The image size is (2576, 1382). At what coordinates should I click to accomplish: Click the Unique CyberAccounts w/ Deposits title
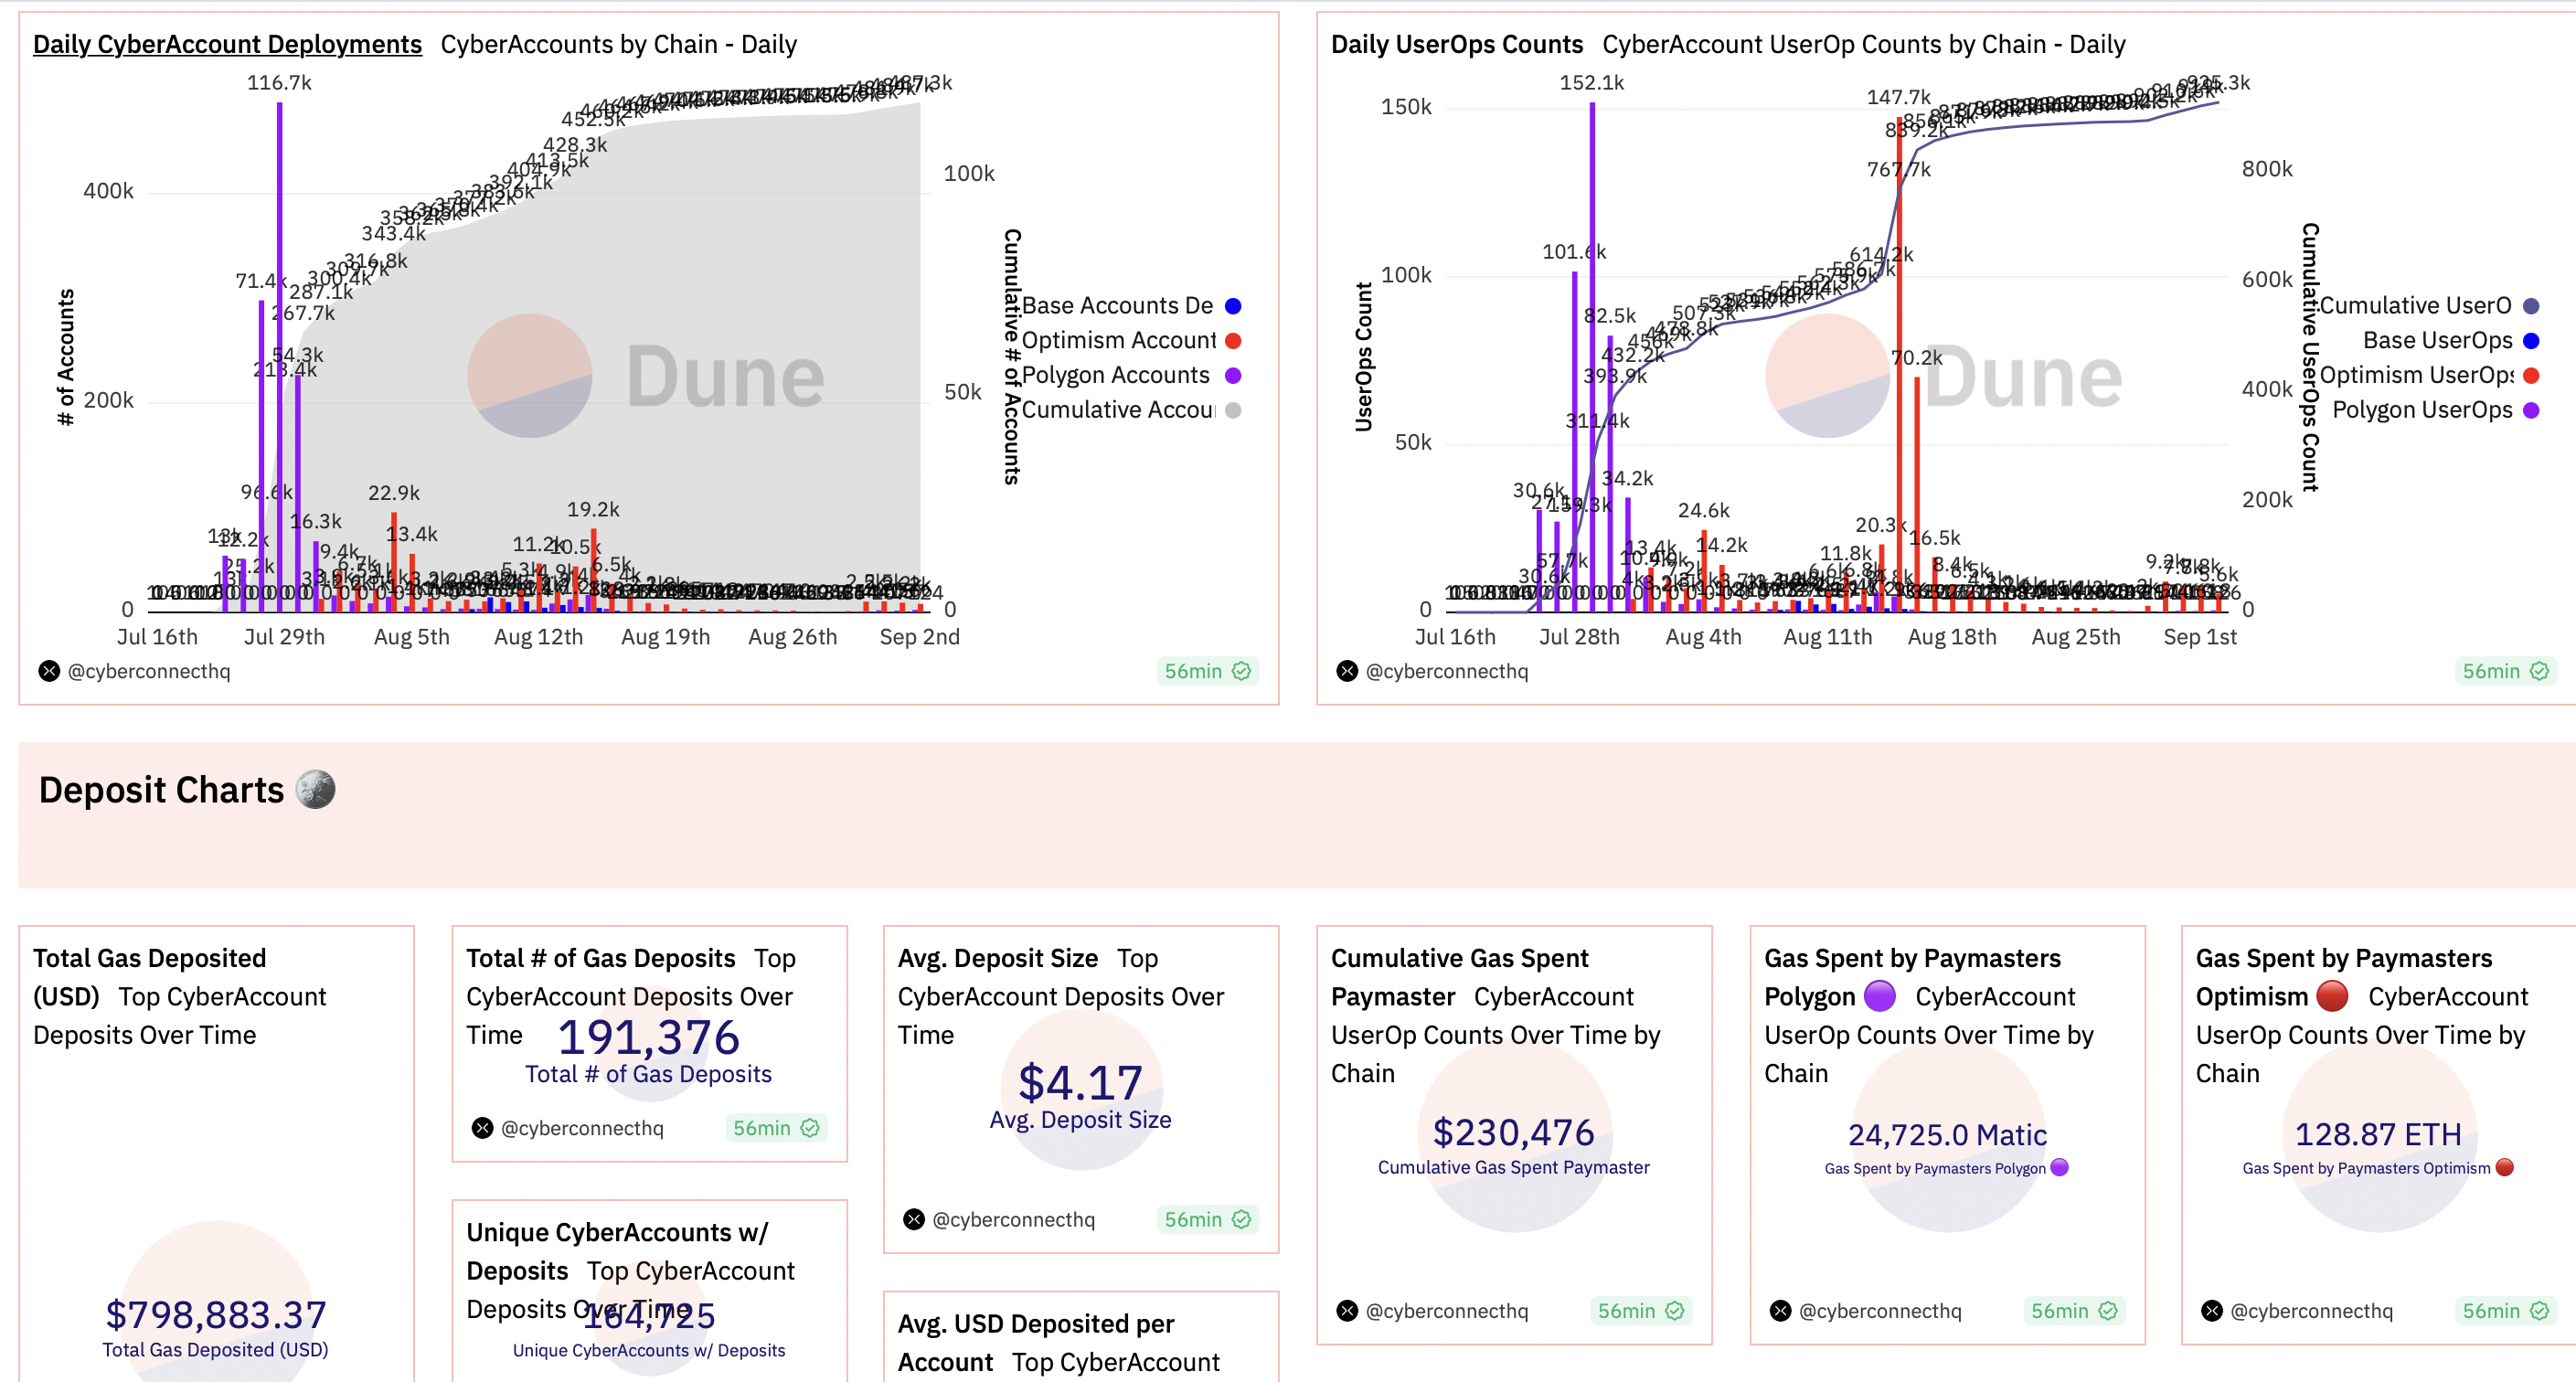617,1232
